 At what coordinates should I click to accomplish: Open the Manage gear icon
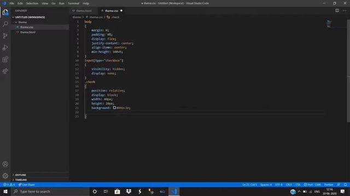[x=5, y=176]
